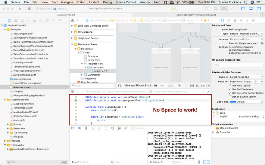Click the Run (play) button in toolbar
265x165 pixels.
(x=20, y=9)
